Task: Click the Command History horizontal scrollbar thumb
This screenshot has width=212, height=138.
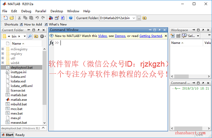Action: coord(188,128)
